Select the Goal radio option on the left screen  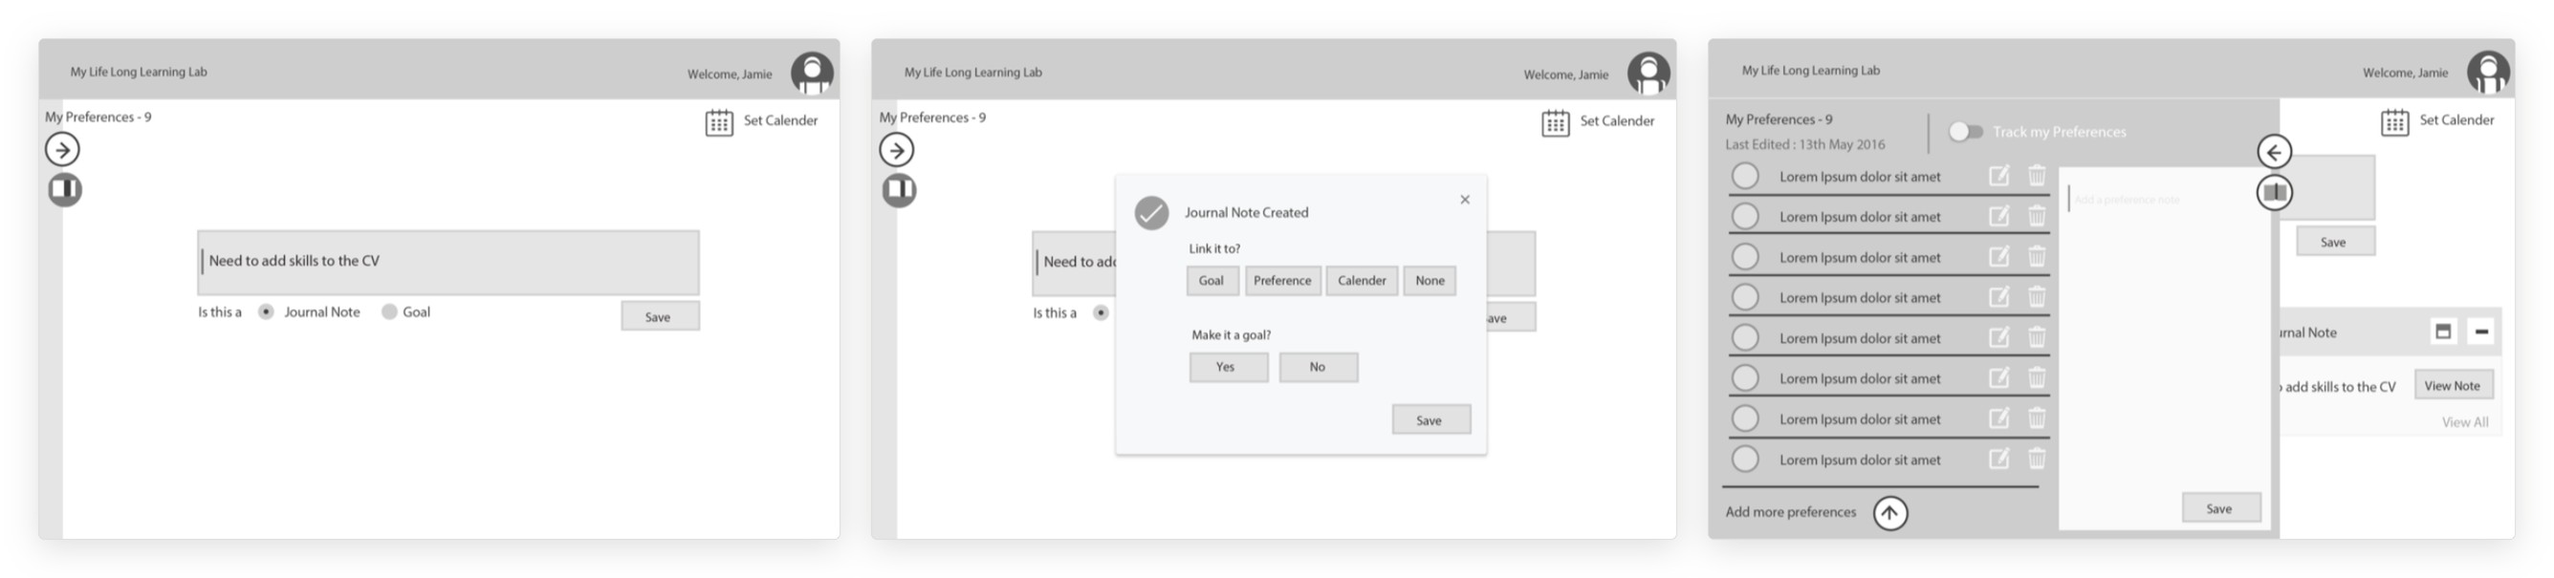[x=389, y=311]
